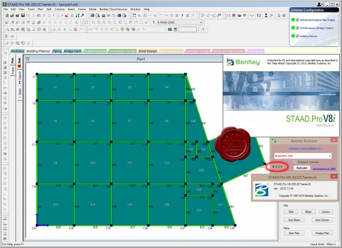Open the Staad.Pro V8i product dropdown
Image resolution: width=342 pixels, height=248 pixels.
[303, 156]
